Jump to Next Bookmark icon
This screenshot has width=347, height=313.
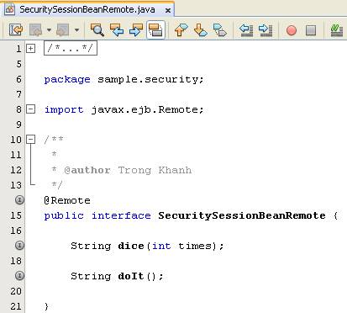(x=201, y=29)
